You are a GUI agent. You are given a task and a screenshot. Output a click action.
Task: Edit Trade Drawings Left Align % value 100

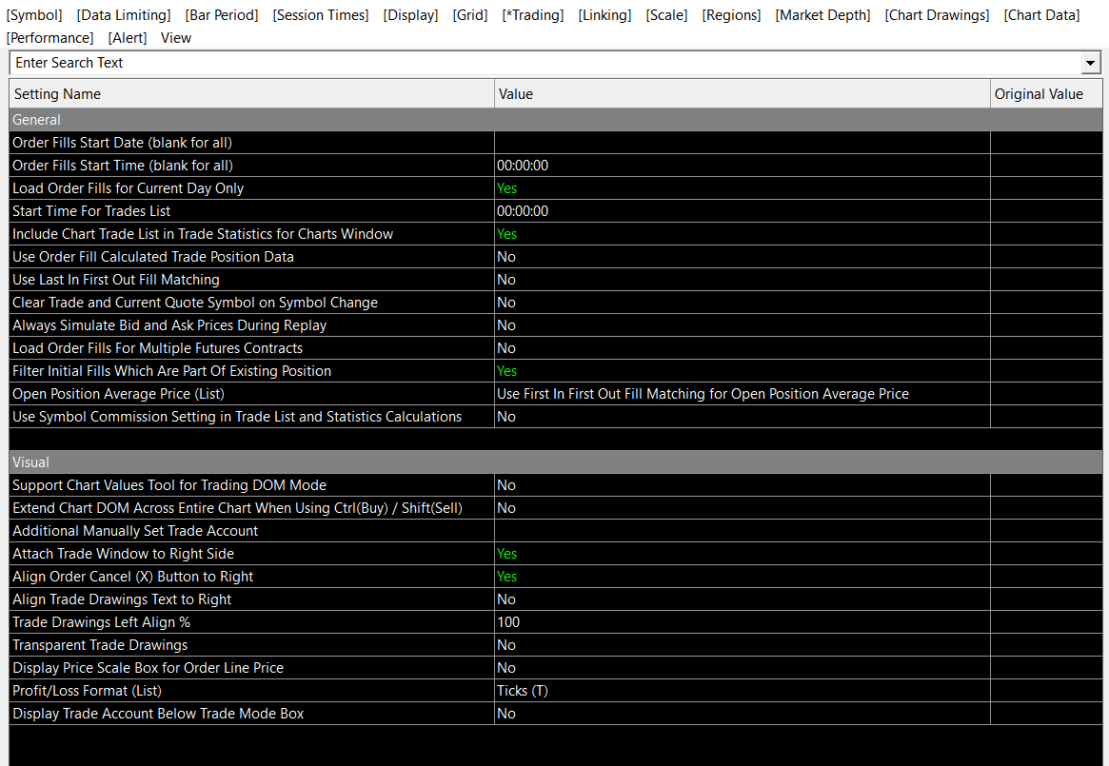pyautogui.click(x=742, y=621)
